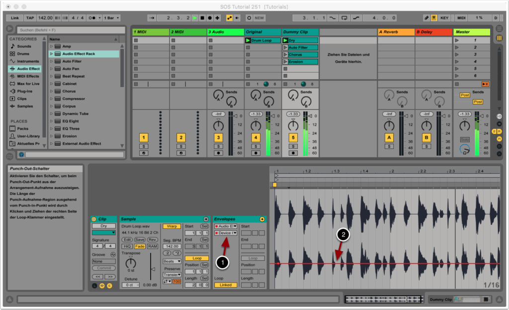Image resolution: width=509 pixels, height=310 pixels.
Task: Disable the Fade switch for the sample
Action: [x=140, y=246]
